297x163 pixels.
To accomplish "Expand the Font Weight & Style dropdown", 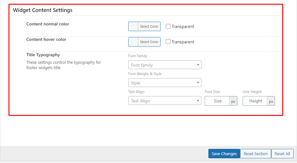I will coord(165,83).
